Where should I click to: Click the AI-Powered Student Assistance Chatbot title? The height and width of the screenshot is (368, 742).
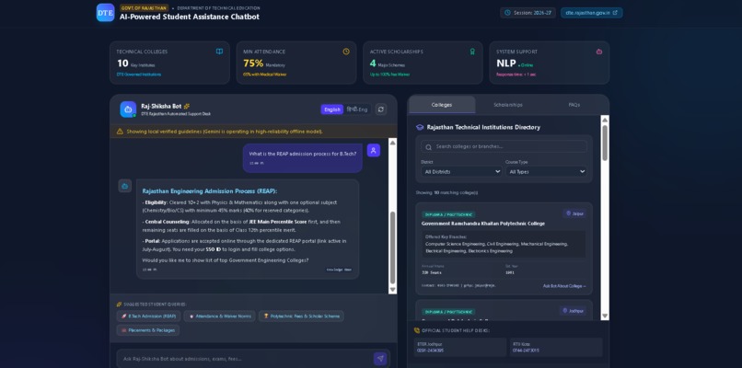click(x=190, y=17)
